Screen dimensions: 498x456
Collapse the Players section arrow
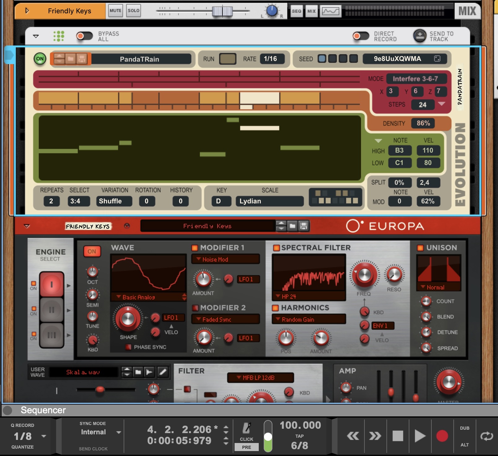[x=36, y=36]
